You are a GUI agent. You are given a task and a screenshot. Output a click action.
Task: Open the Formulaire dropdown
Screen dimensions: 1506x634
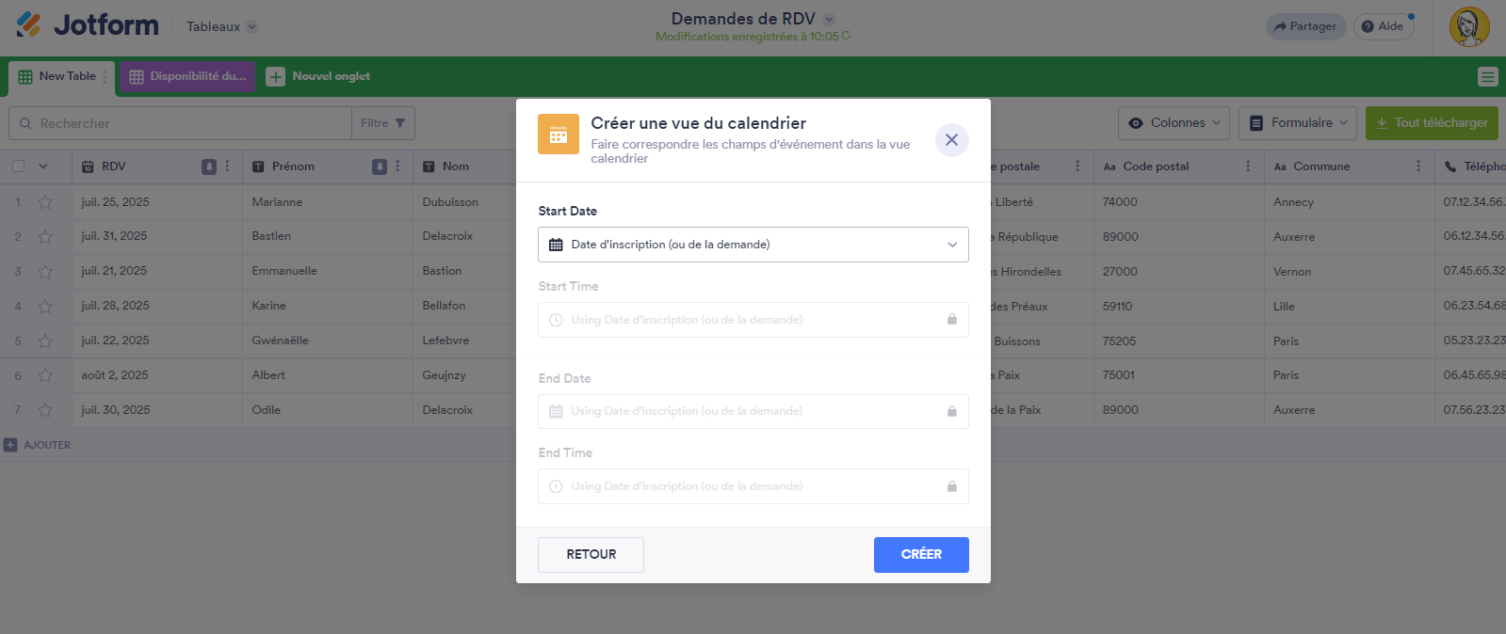click(1299, 123)
